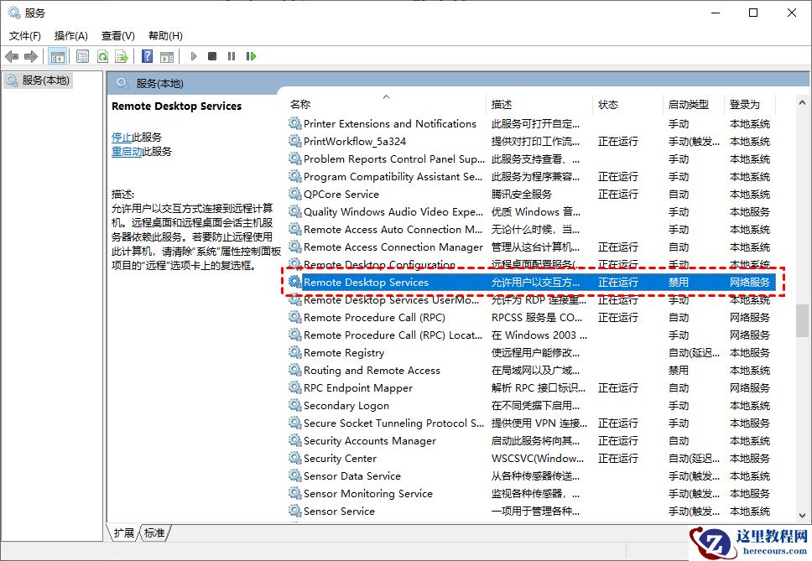Pause the service using the pause icon
Viewport: 812px width, 561px height.
(x=233, y=56)
